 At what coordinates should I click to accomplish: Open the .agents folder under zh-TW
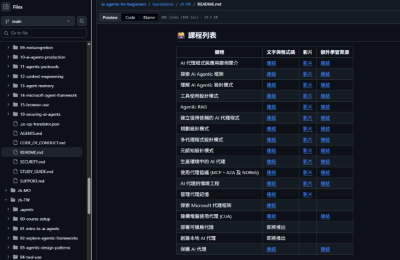(27, 209)
